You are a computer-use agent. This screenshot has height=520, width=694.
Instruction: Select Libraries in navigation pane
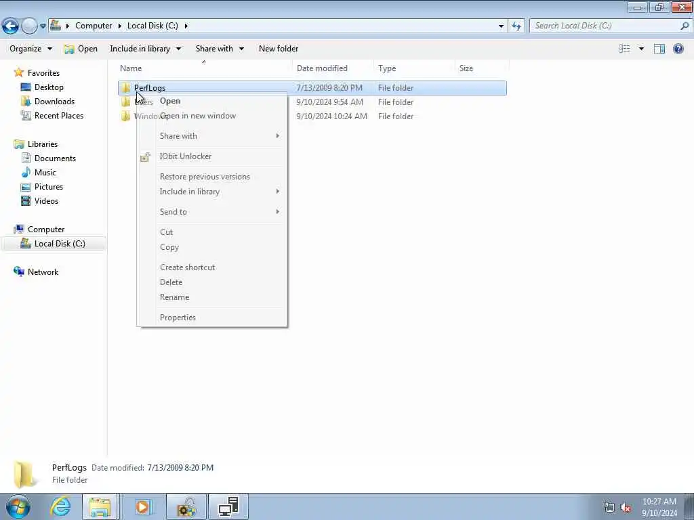(43, 144)
